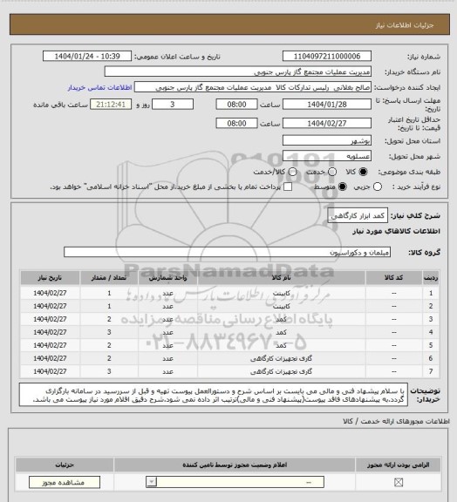
Task: Click the price validity date 1404/02/27 field
Action: 327,123
